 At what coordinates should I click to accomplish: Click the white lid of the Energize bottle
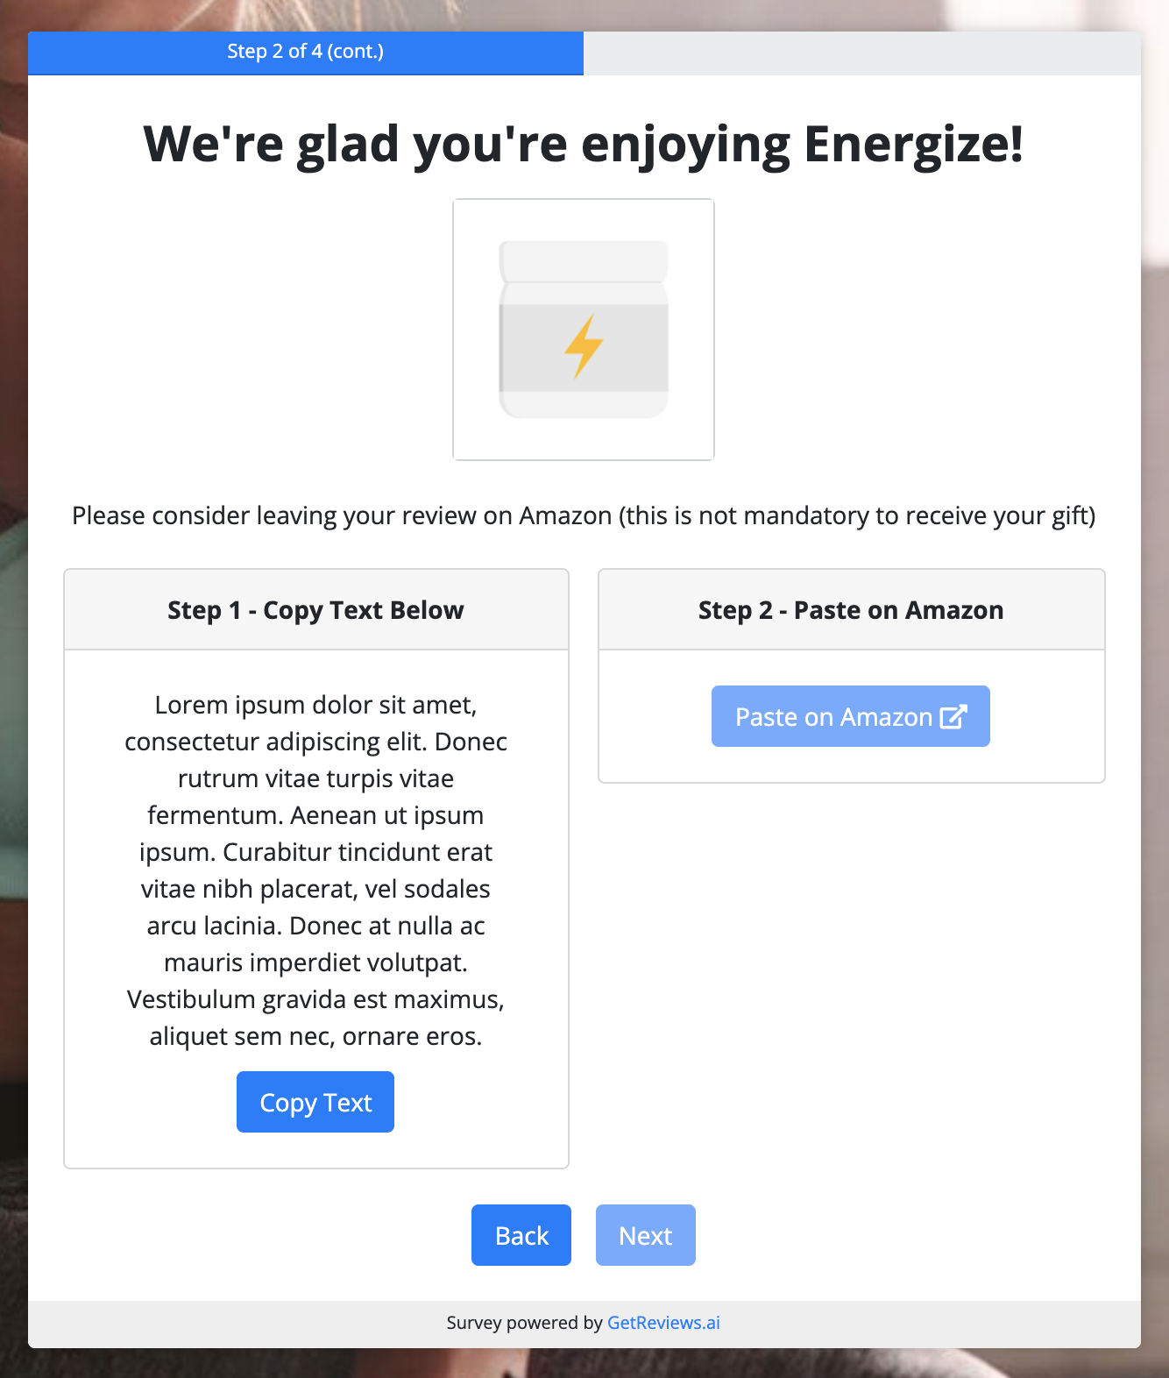[x=584, y=261]
